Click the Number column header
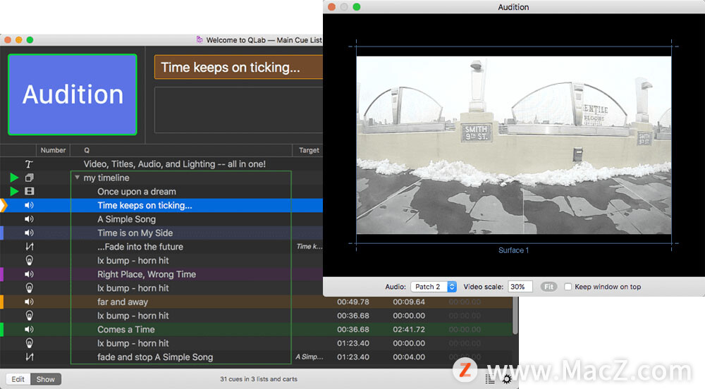 click(x=53, y=150)
